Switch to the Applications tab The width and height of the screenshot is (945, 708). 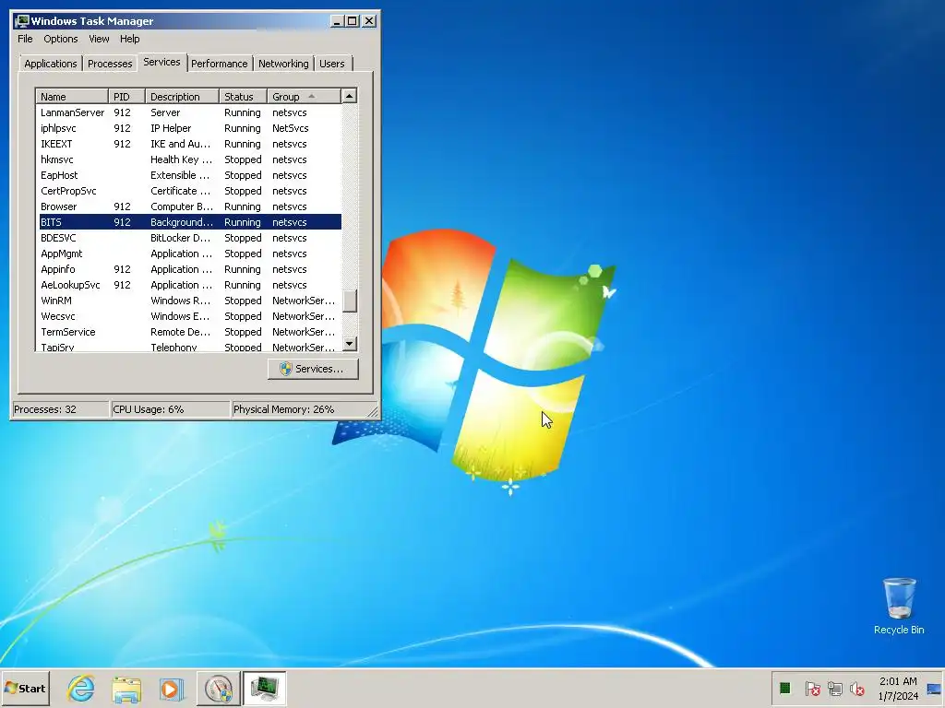point(51,64)
